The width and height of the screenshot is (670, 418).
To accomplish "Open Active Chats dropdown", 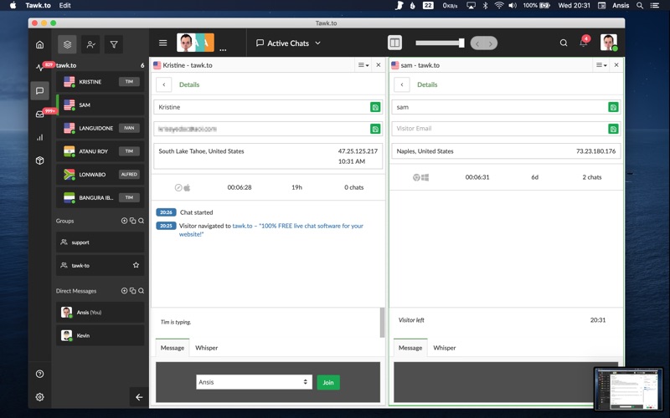I will (288, 43).
